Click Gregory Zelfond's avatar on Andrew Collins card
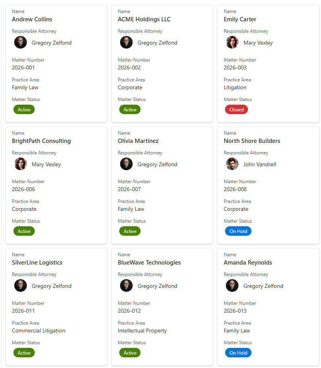The image size is (321, 368). tap(21, 43)
